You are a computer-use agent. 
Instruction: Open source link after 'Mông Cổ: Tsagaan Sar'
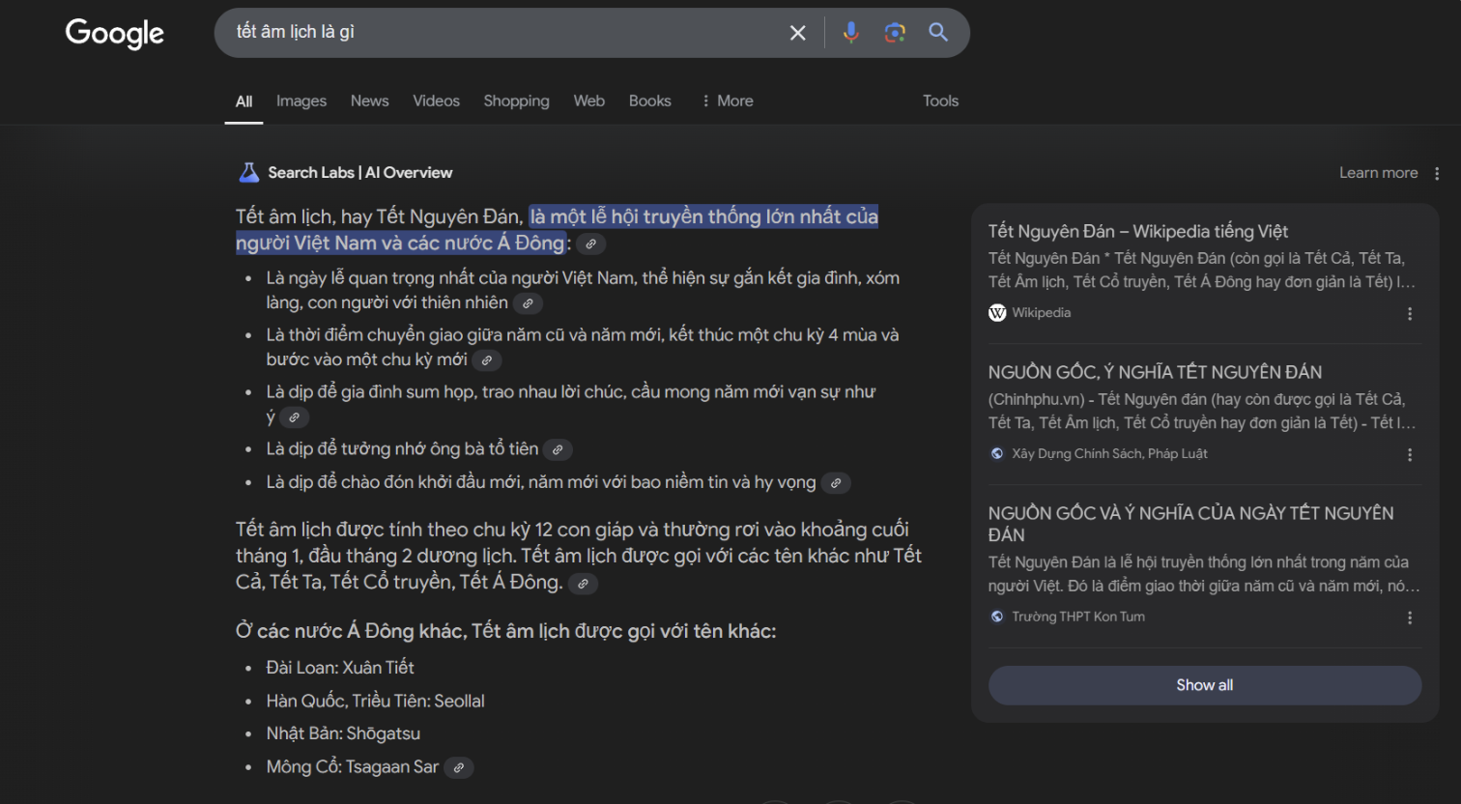(459, 768)
